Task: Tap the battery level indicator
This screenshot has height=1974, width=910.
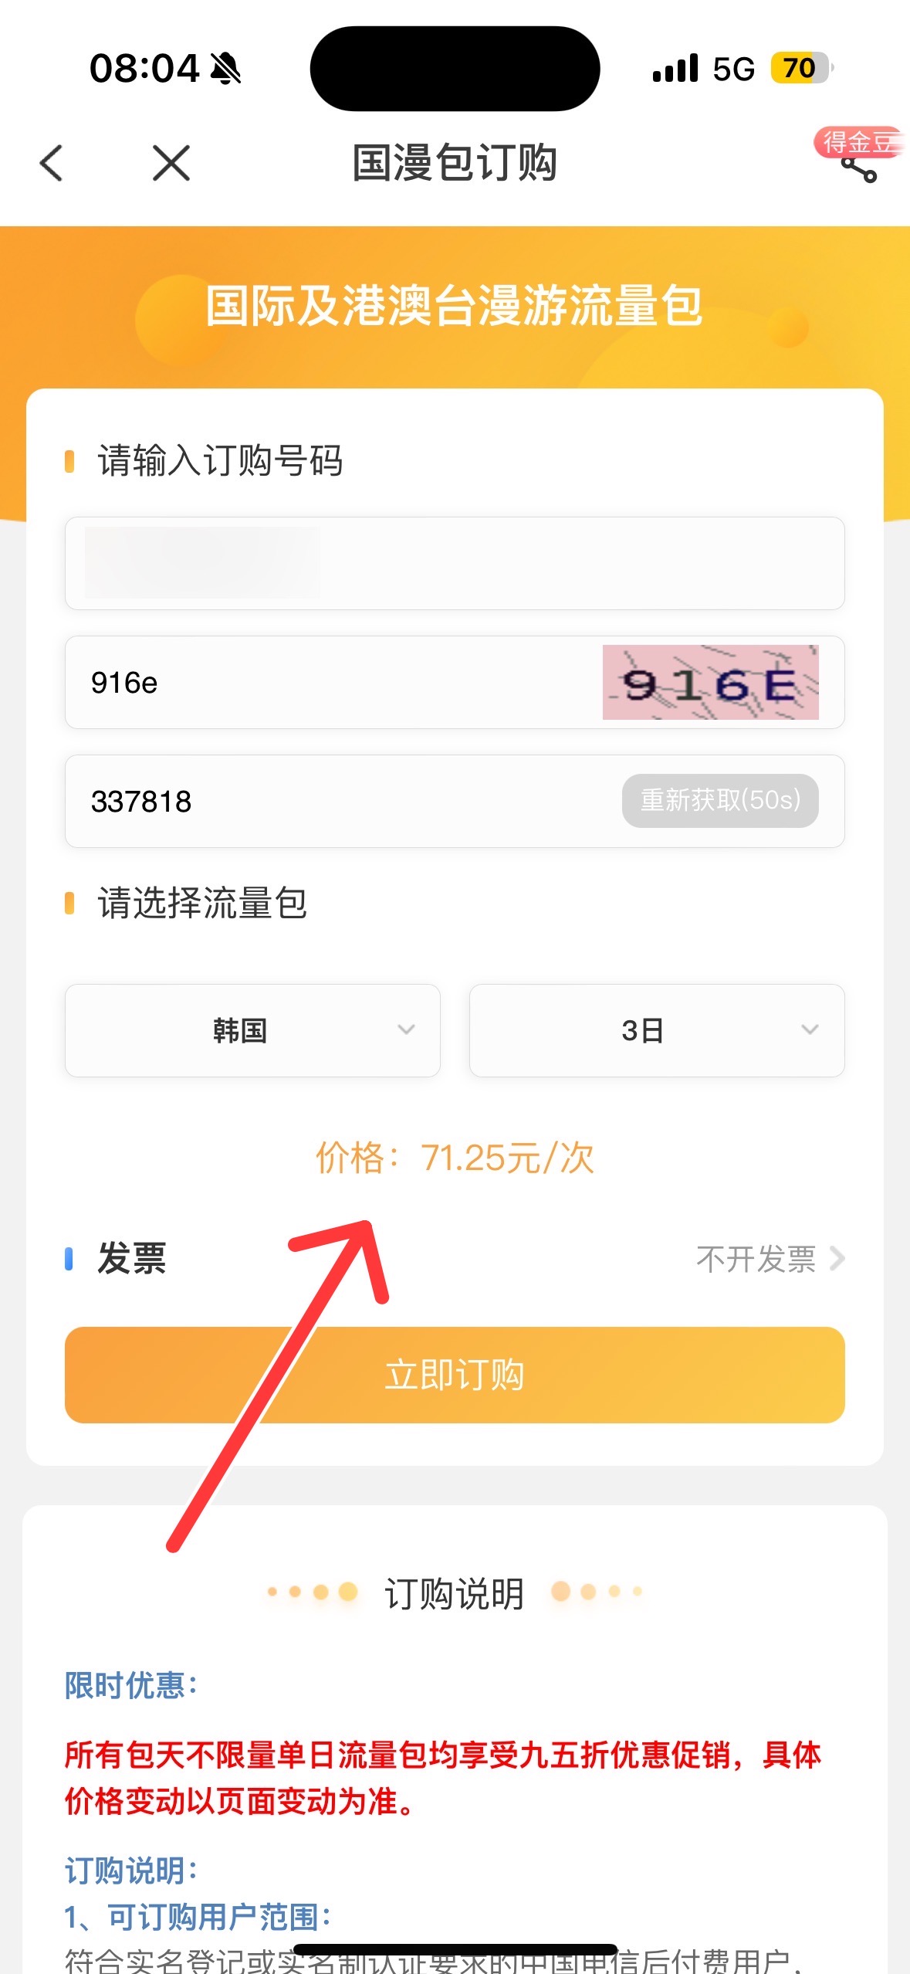Action: coord(801,69)
